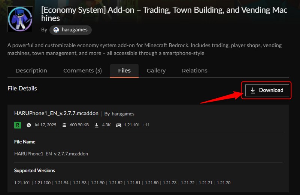The image size is (300, 195).
Task: Click harugames link next to file title
Action: [123, 114]
